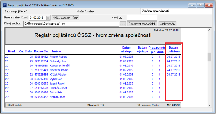The width and height of the screenshot is (216, 114).
Task: Minimize the Registr pojištěnců window
Action: 192,5
